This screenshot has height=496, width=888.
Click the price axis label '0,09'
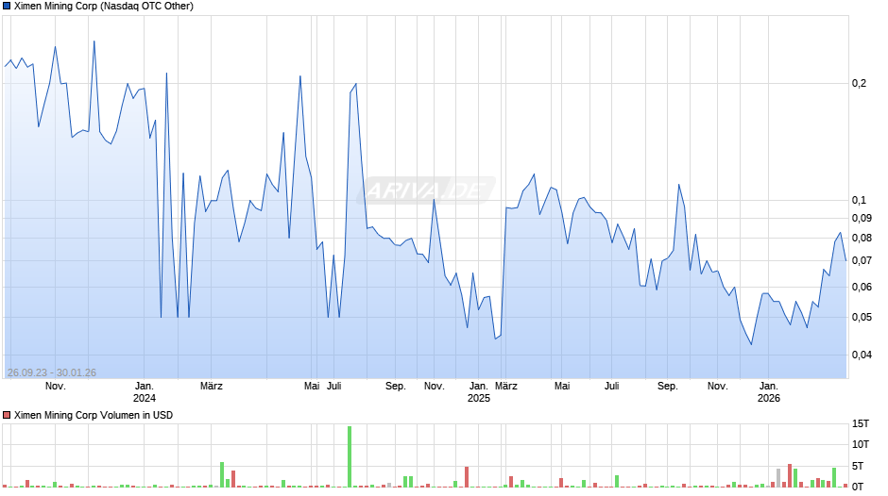pyautogui.click(x=862, y=219)
